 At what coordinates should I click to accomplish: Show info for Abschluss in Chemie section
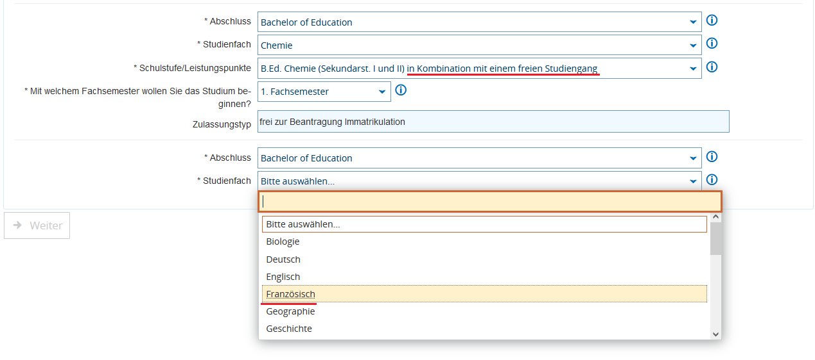712,20
